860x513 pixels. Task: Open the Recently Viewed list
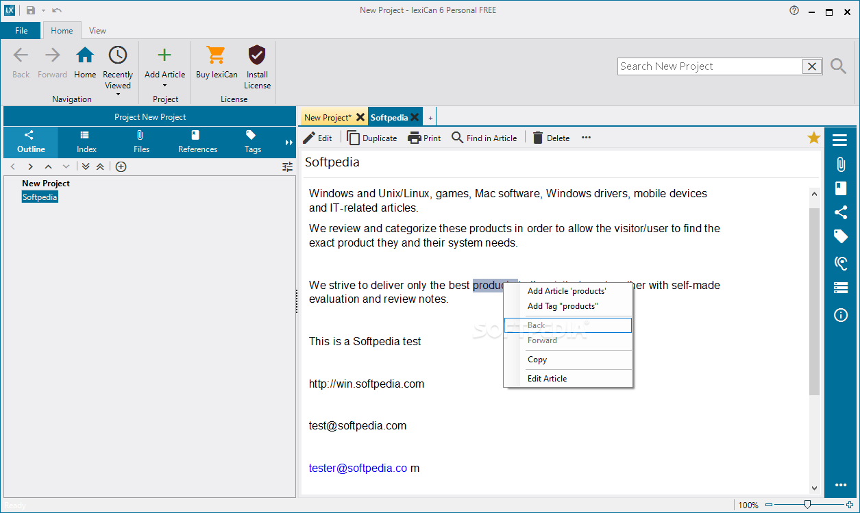coord(118,71)
